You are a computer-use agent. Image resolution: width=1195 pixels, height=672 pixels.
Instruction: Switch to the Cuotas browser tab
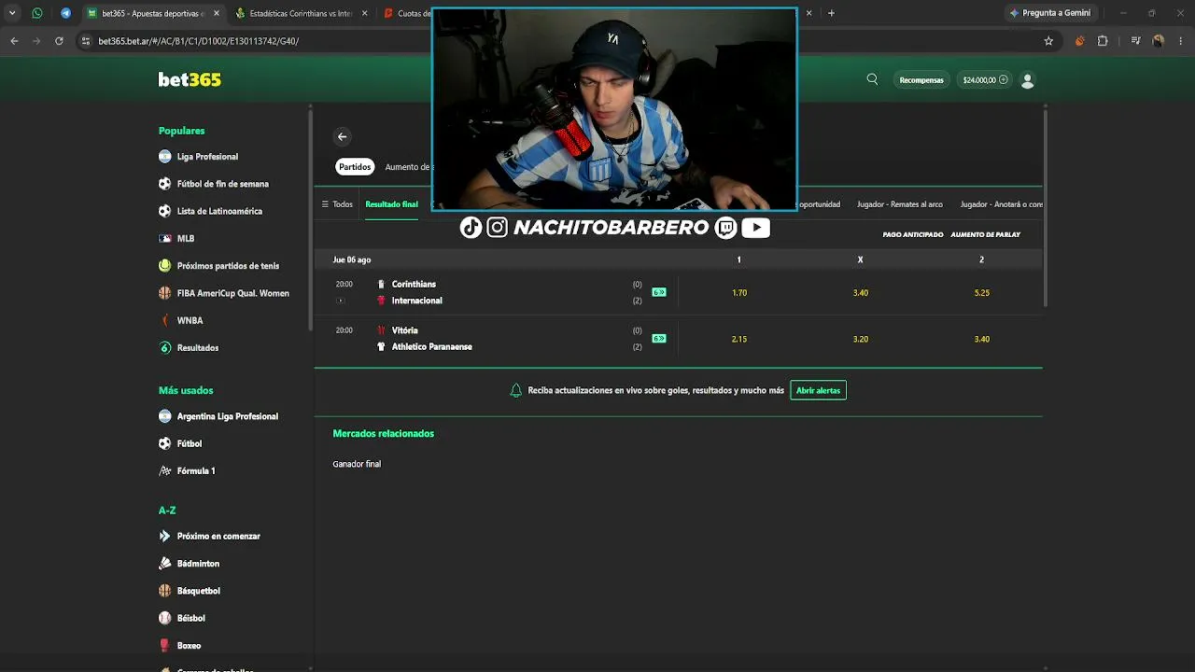pyautogui.click(x=407, y=13)
